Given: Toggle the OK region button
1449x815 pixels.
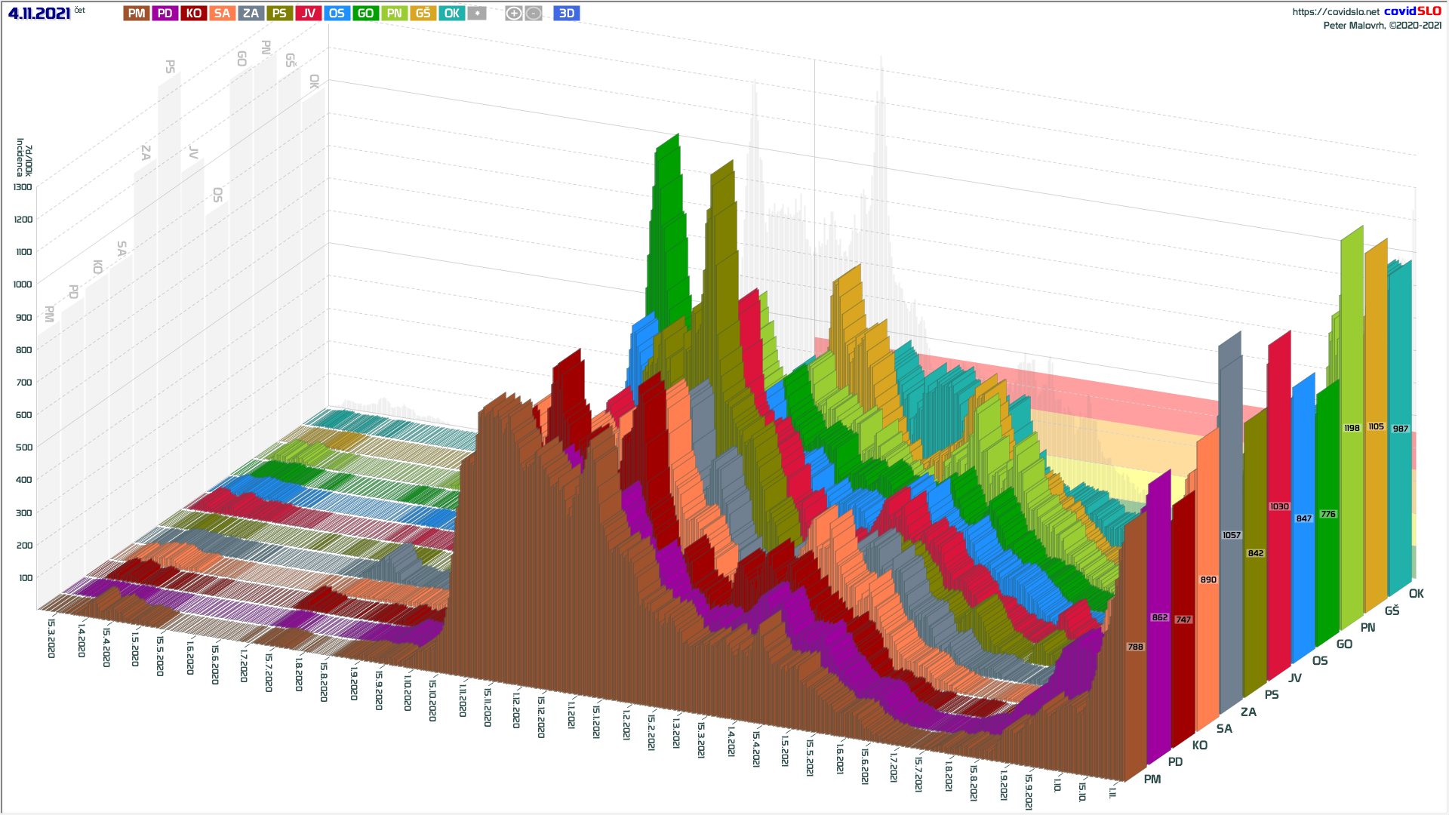Looking at the screenshot, I should (x=452, y=14).
